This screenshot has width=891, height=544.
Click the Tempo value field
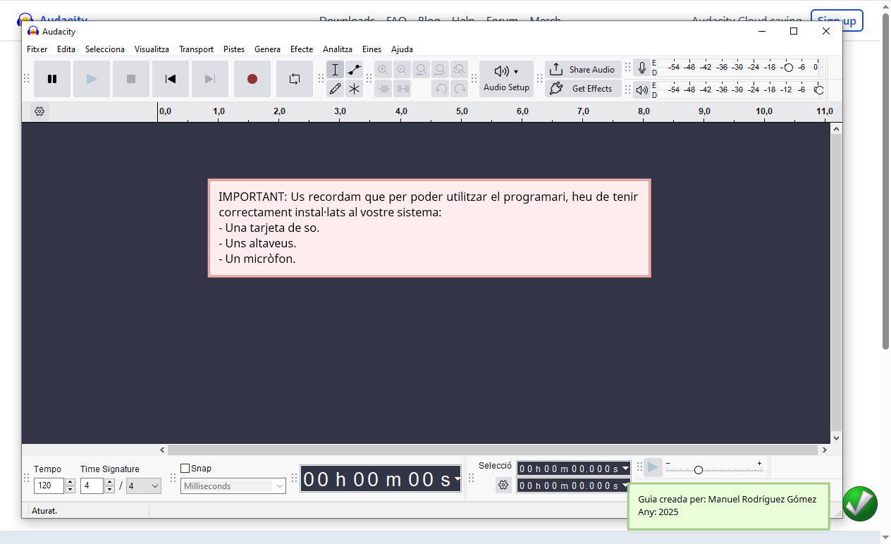pyautogui.click(x=49, y=486)
